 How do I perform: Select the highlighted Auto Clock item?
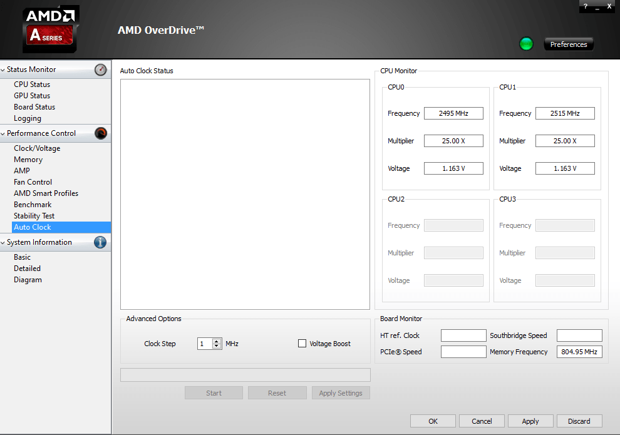61,227
